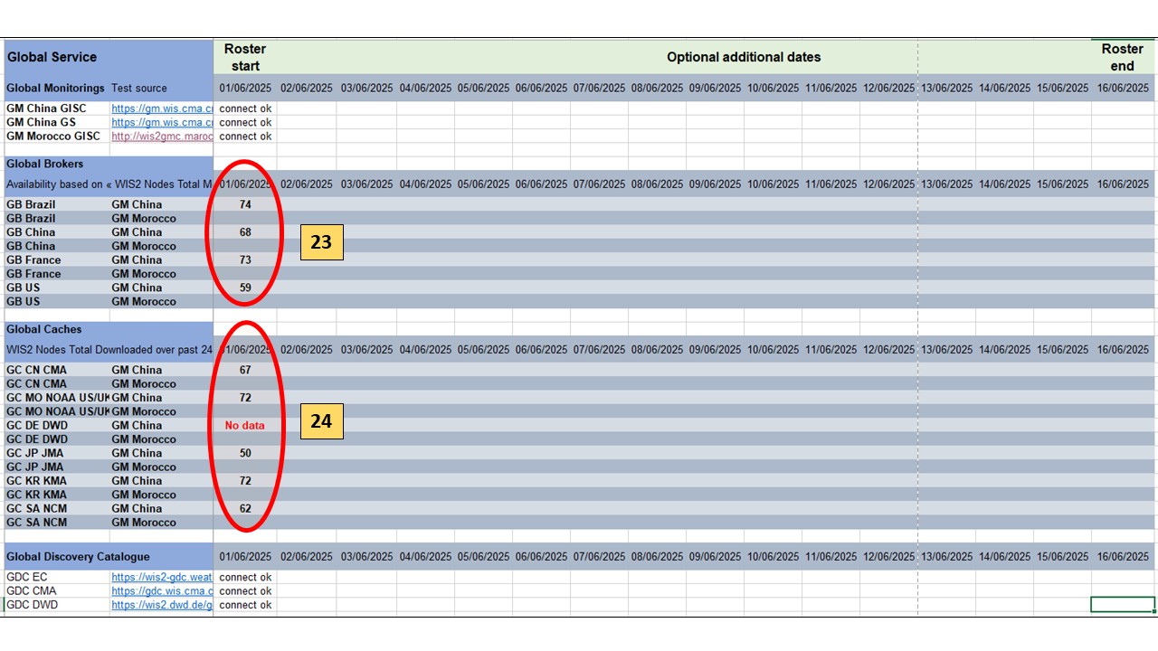Open the GDC EC catalogue link
Screen dimensions: 1158x651
pyautogui.click(x=162, y=577)
